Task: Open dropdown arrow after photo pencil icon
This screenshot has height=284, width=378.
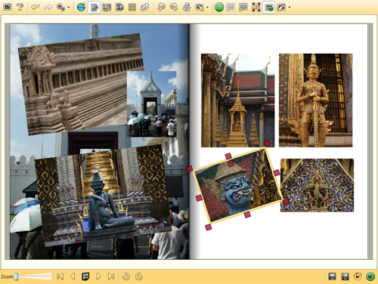Action: 290,8
